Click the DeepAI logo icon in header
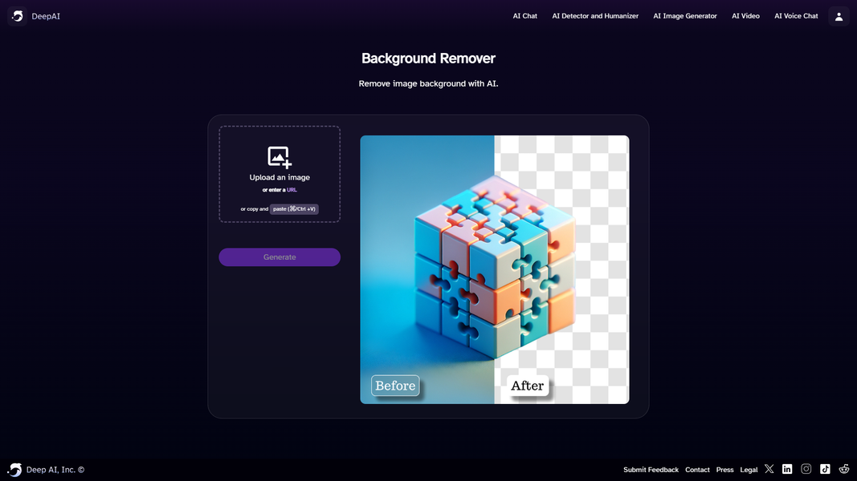Screen dimensions: 857x481 (17, 16)
